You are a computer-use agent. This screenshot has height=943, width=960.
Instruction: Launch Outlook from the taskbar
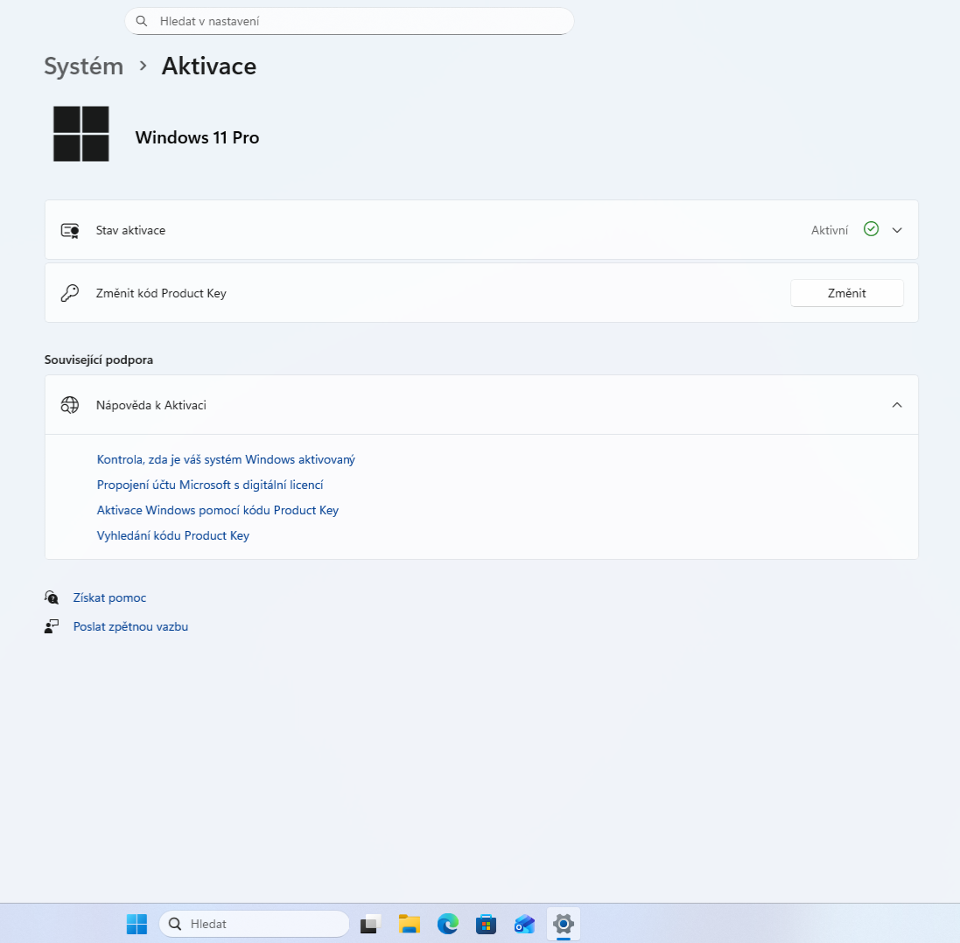(525, 924)
